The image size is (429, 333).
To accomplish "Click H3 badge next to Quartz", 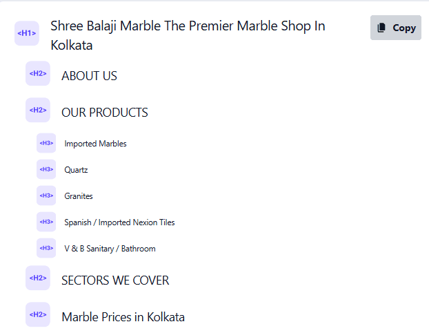I will (x=46, y=169).
